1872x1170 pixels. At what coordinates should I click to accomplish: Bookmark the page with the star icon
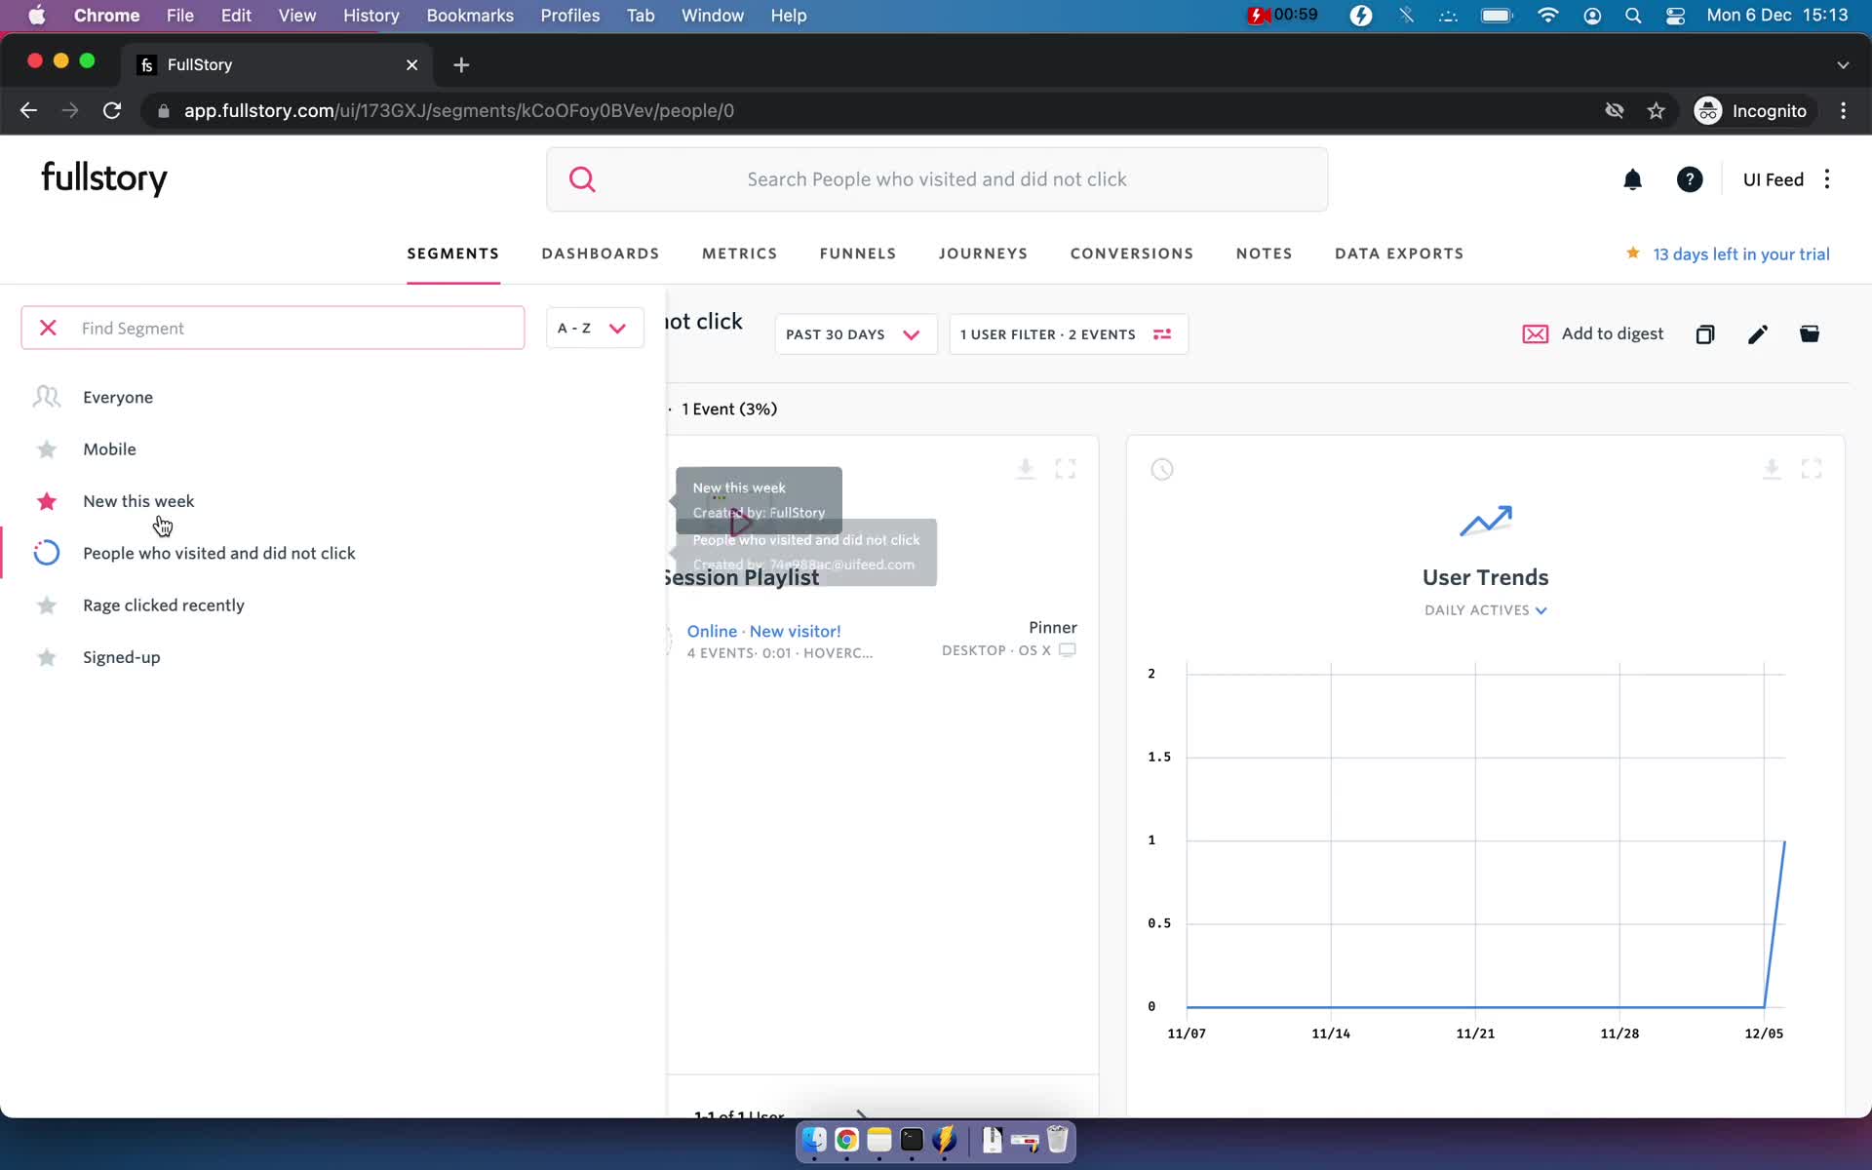[1656, 111]
